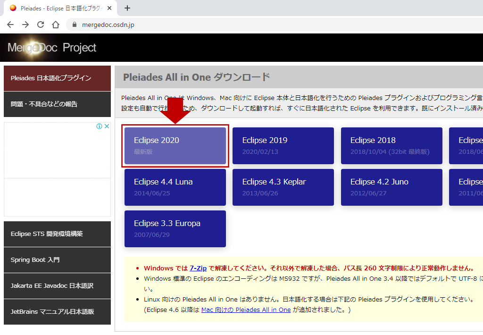Viewport: 483px width, 335px height.
Task: Select the Pleiades Eclipse browser tab
Action: [x=60, y=8]
